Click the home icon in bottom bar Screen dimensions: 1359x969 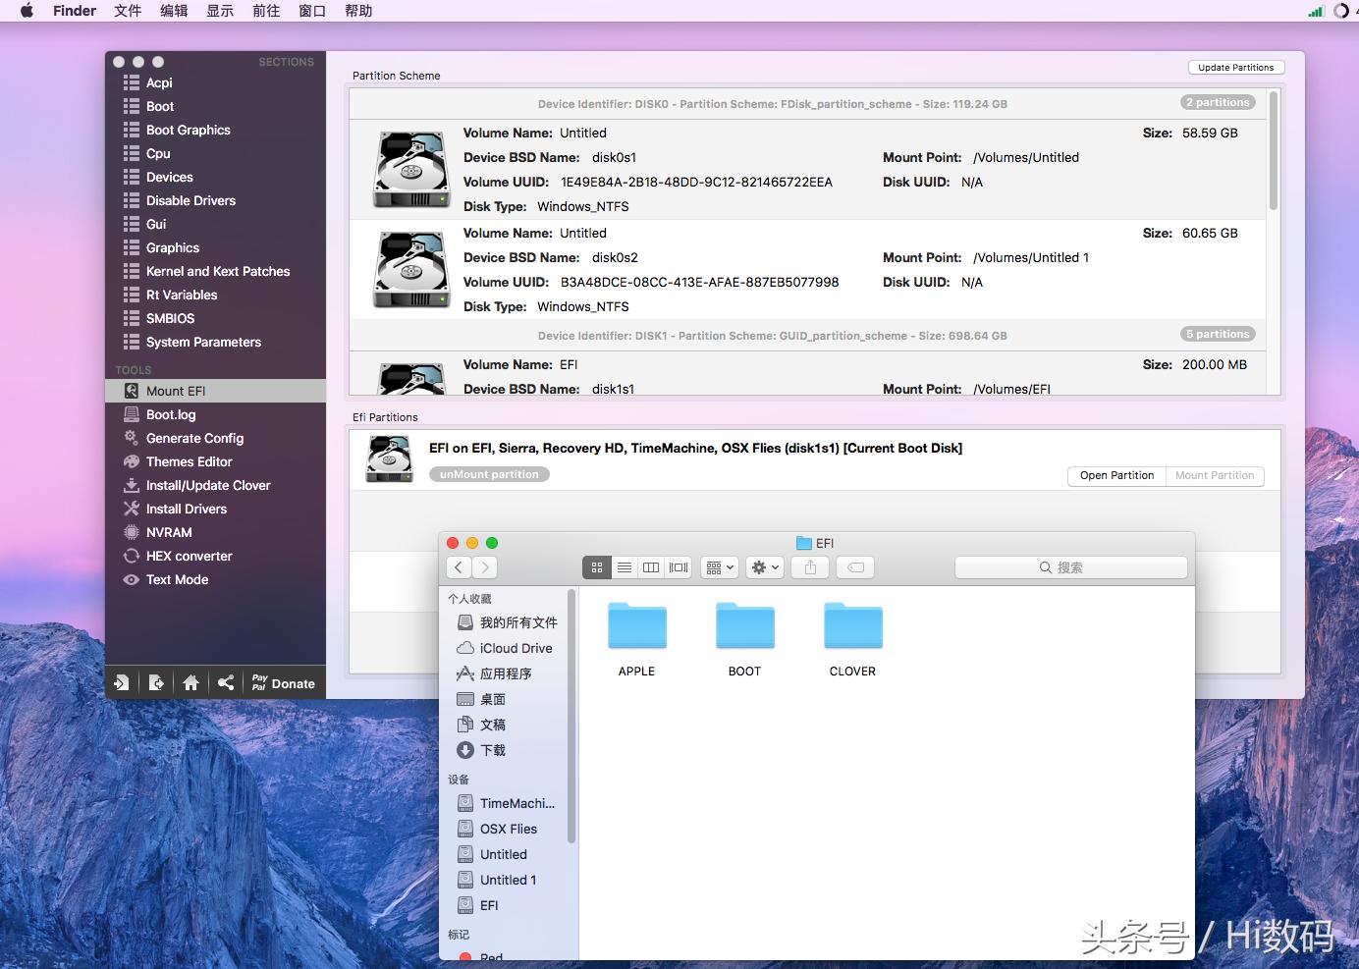pyautogui.click(x=190, y=683)
